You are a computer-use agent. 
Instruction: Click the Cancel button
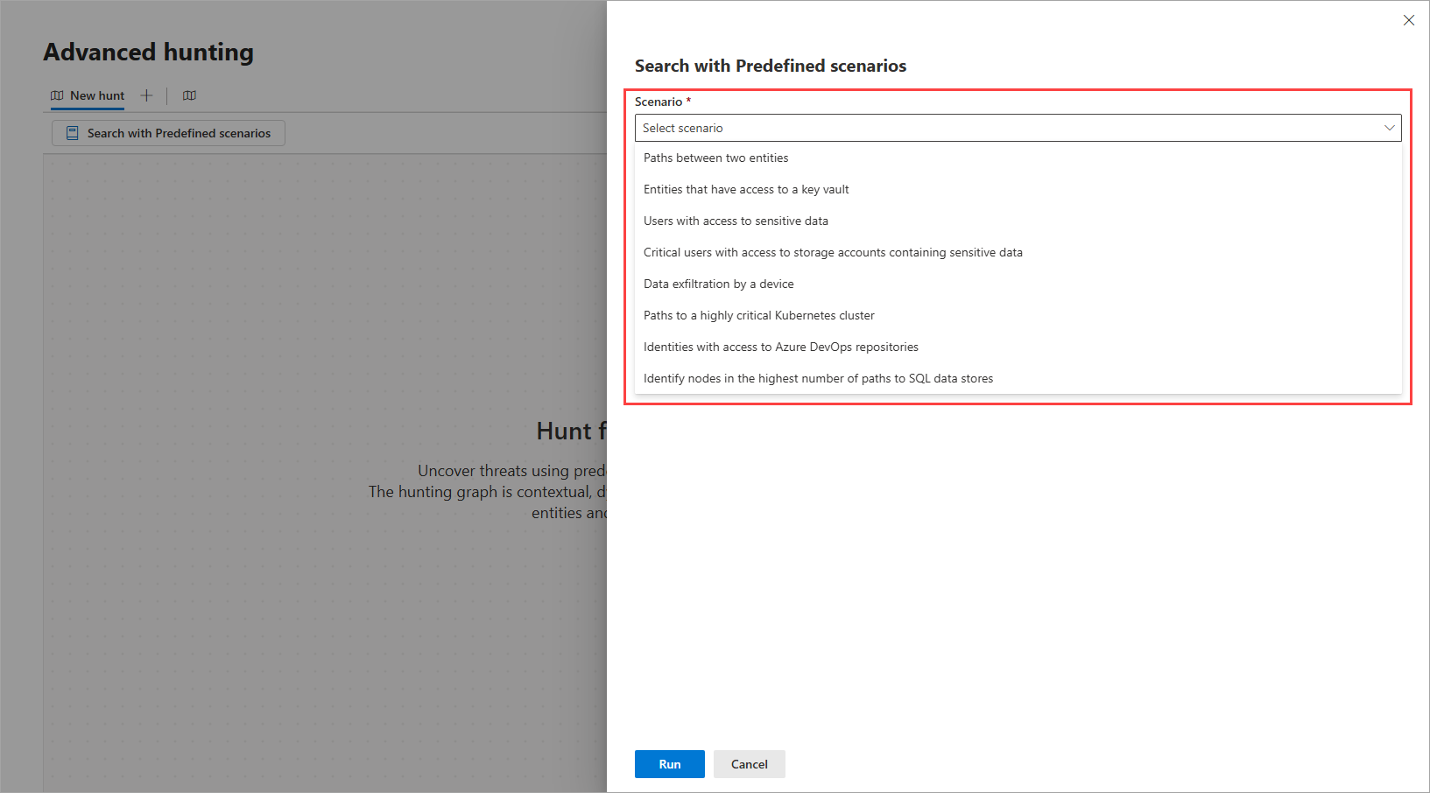pyautogui.click(x=749, y=764)
